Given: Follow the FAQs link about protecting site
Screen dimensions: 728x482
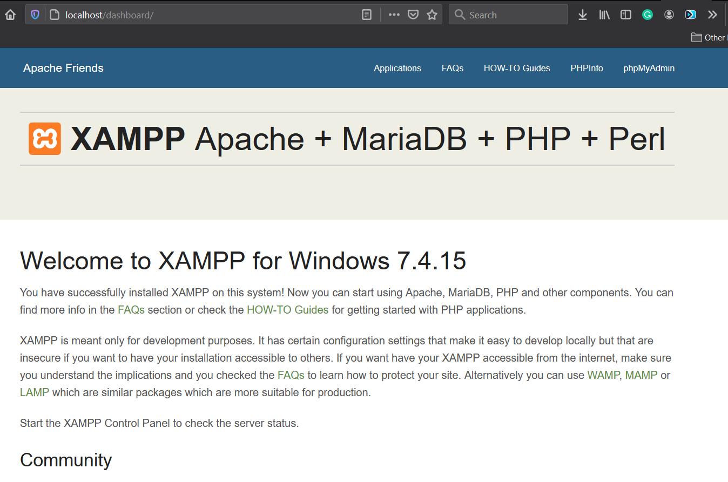Looking at the screenshot, I should (x=291, y=375).
